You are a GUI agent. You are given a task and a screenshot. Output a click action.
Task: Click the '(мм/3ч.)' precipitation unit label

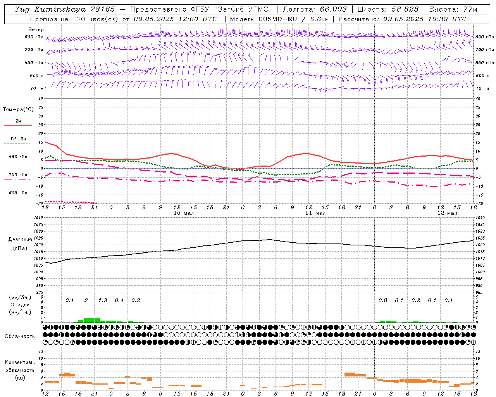(x=20, y=297)
